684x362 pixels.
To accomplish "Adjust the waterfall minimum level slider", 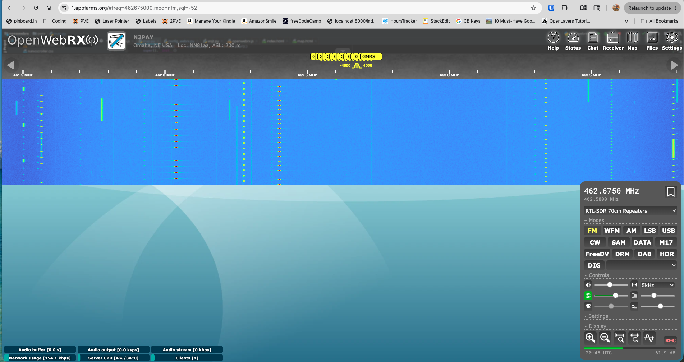I will pos(657,306).
